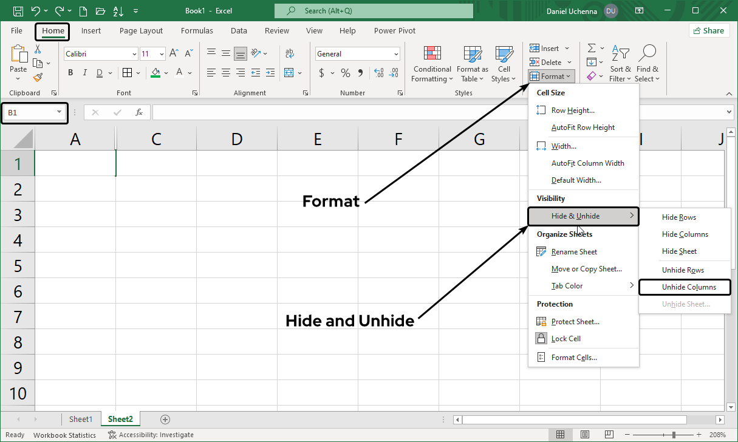Apply the Comma Style number format

361,72
